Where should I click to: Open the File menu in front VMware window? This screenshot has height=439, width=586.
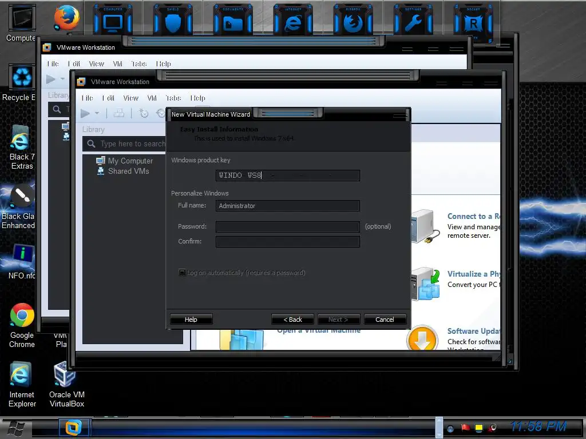88,98
